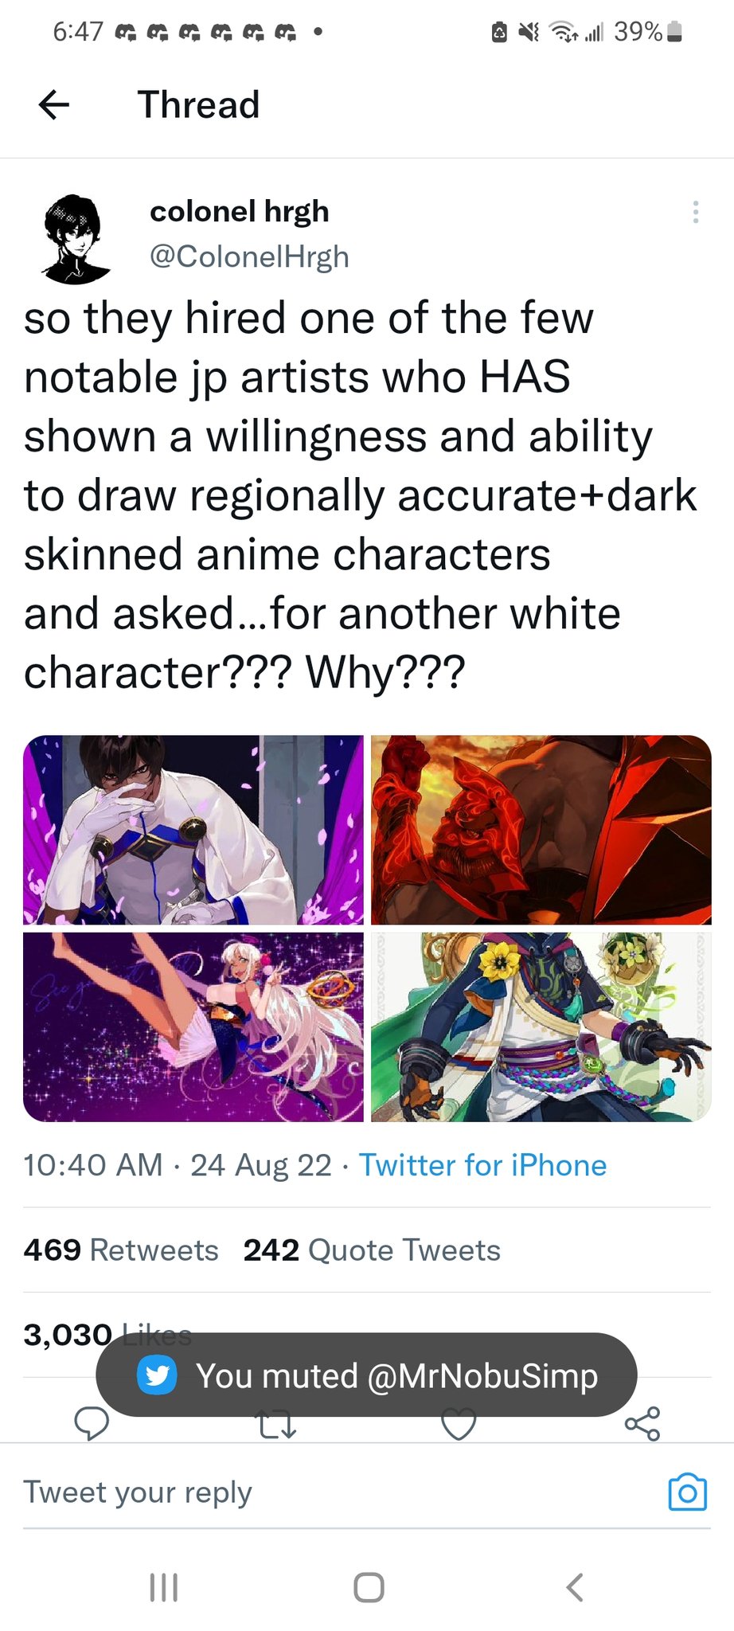Open camera icon in reply bar
This screenshot has height=1631, width=734.
pyautogui.click(x=688, y=1492)
